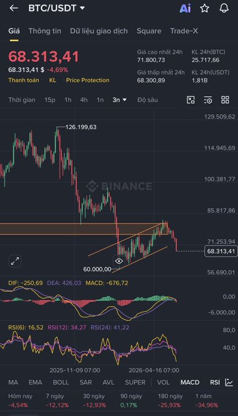
Task: Toggle the MA indicator
Action: (13, 382)
